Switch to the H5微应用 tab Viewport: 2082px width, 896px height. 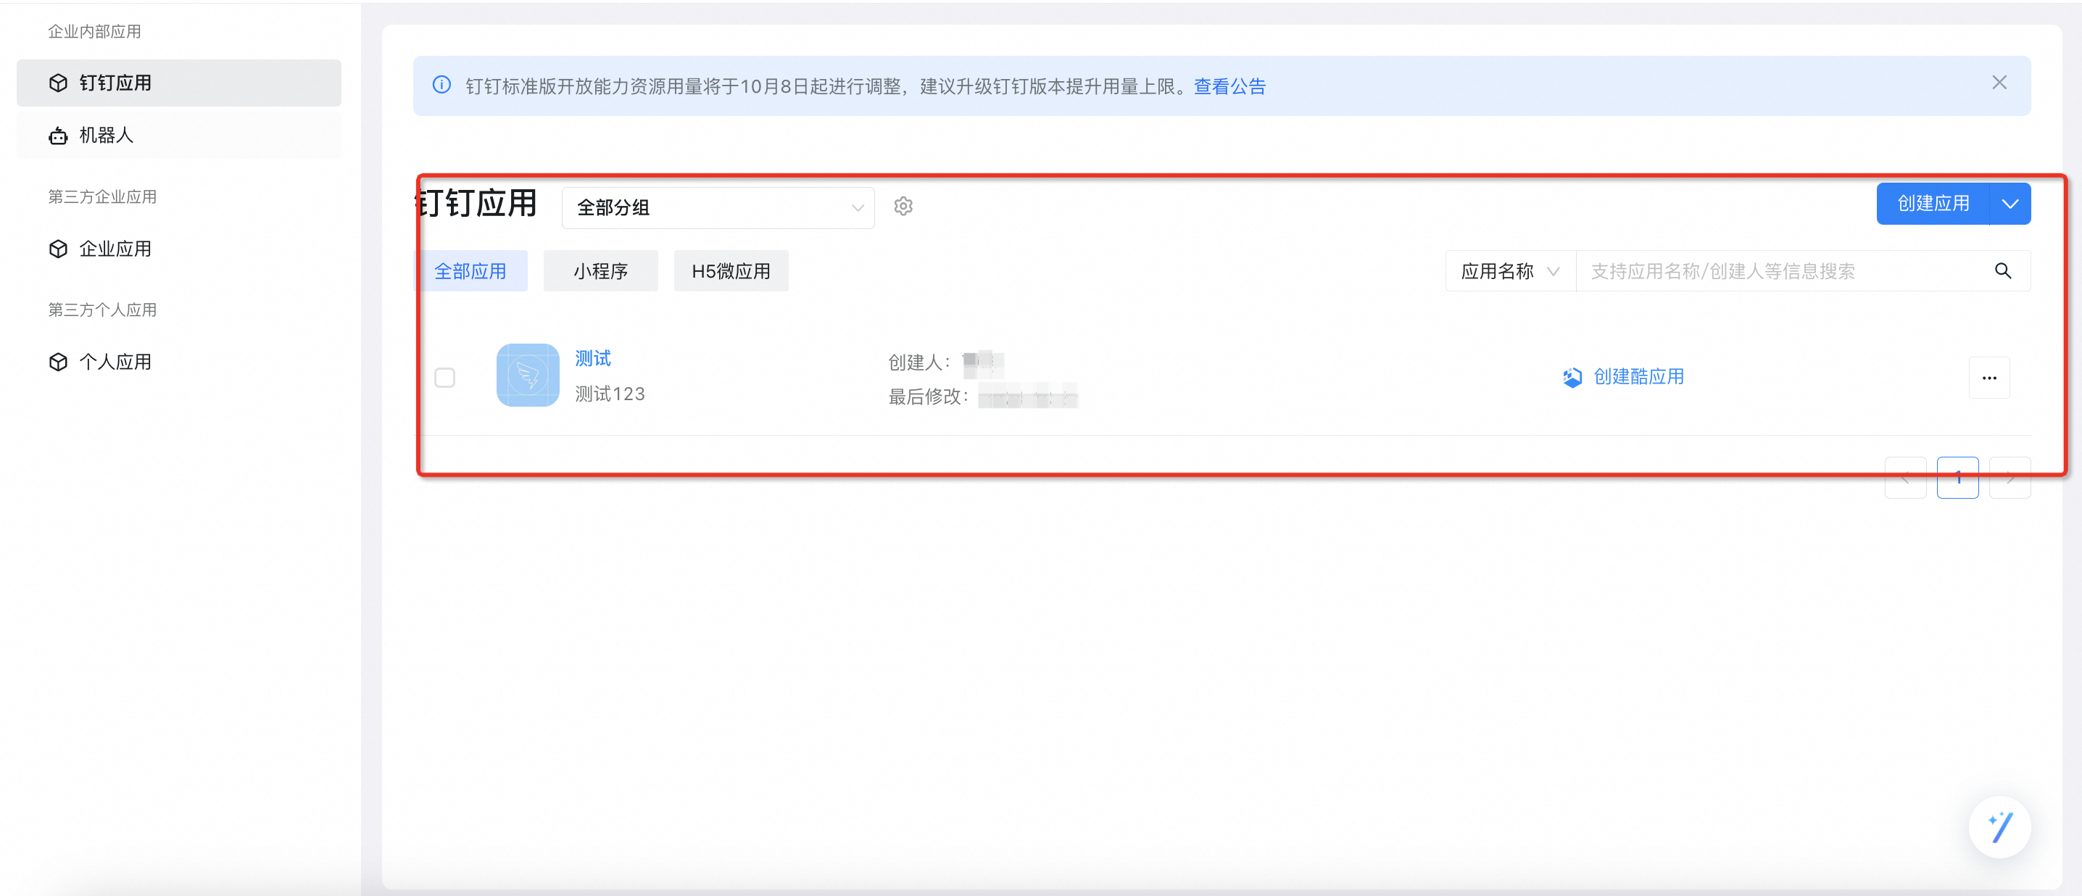731,270
